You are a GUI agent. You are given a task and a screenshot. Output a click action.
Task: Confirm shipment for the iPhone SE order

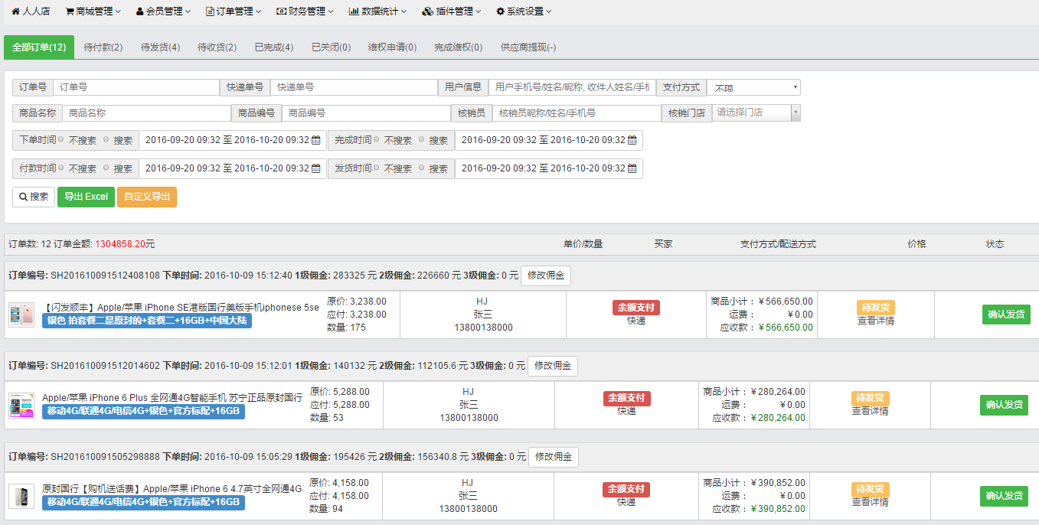[x=1006, y=315]
